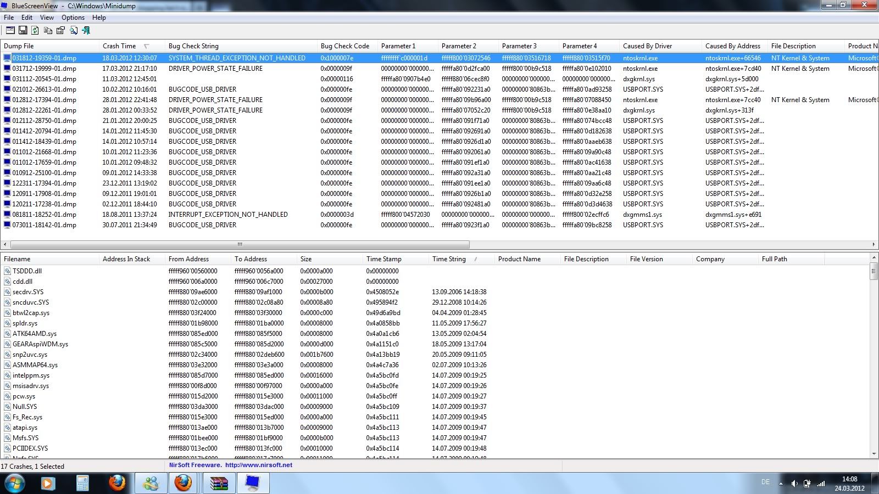Click the network signal tray icon
The width and height of the screenshot is (879, 494).
[820, 484]
